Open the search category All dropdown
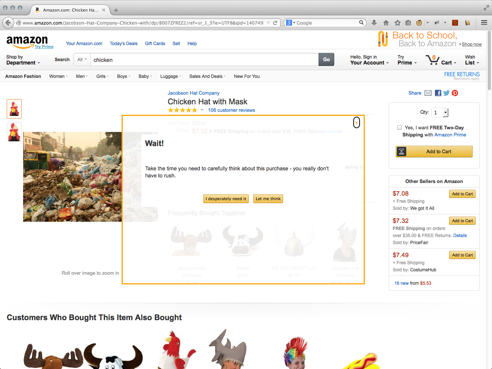The height and width of the screenshot is (369, 492). click(x=82, y=60)
